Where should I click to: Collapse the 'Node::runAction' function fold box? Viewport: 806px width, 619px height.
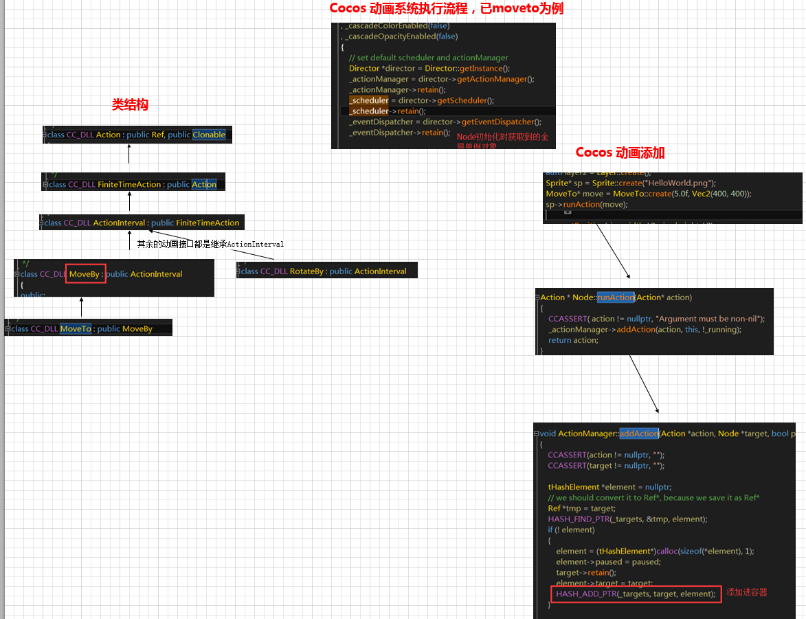(537, 297)
